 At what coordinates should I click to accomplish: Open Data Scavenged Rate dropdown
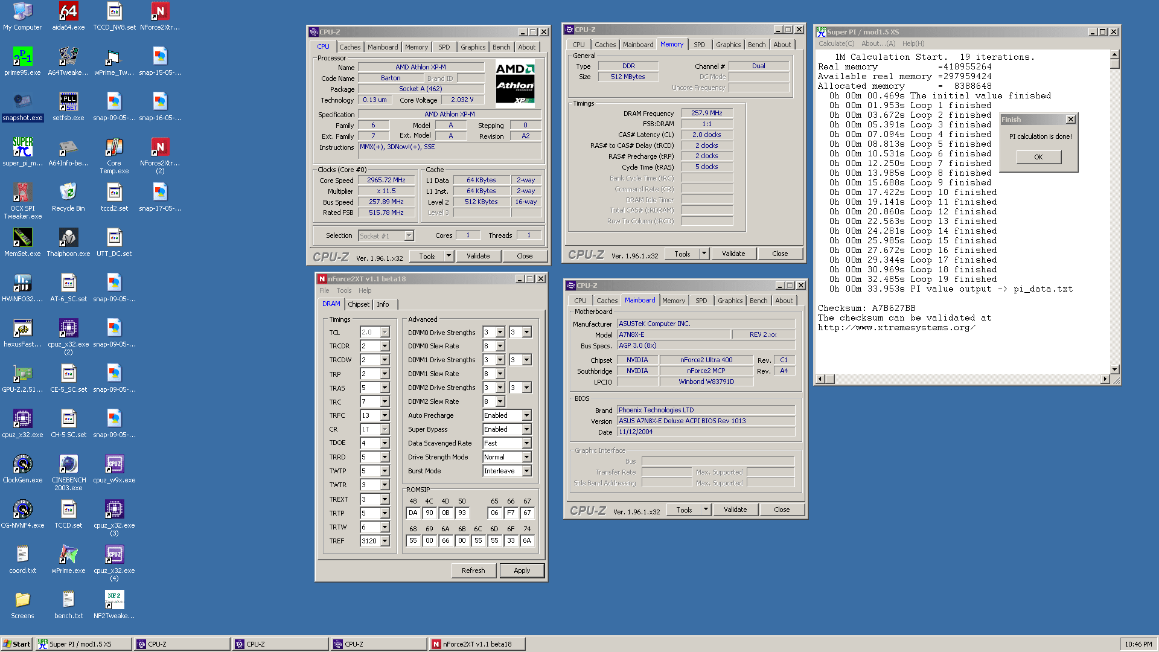pyautogui.click(x=526, y=443)
